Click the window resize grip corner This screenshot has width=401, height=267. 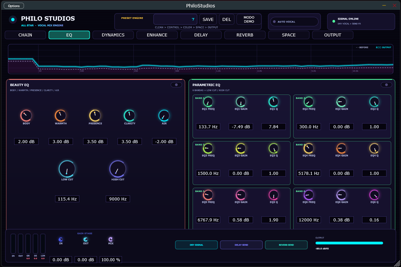397,263
